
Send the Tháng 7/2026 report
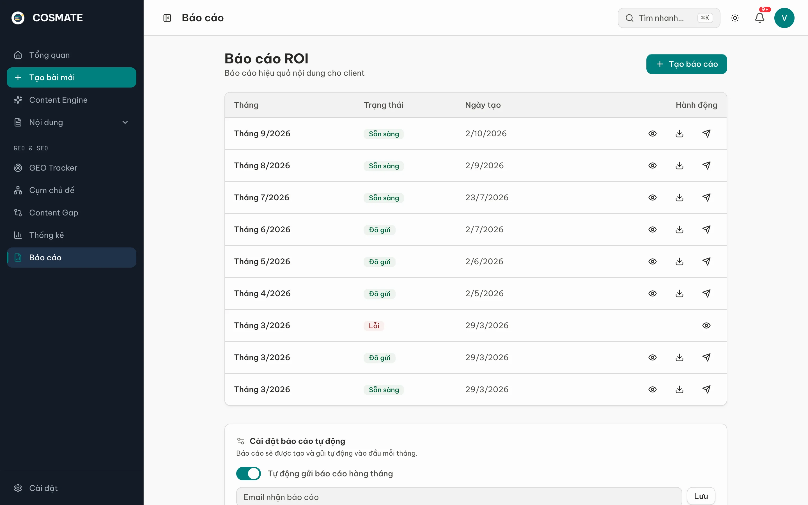pos(706,198)
